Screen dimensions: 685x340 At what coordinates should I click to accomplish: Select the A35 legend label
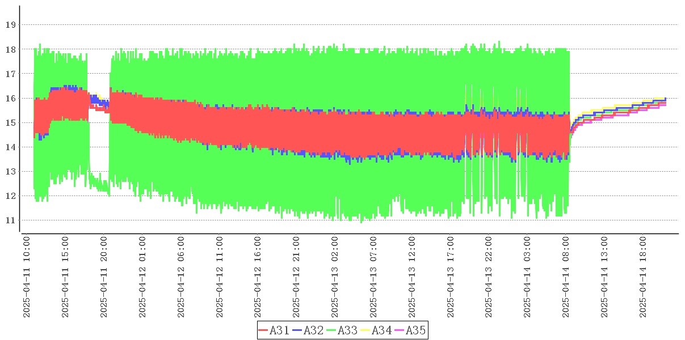point(415,330)
